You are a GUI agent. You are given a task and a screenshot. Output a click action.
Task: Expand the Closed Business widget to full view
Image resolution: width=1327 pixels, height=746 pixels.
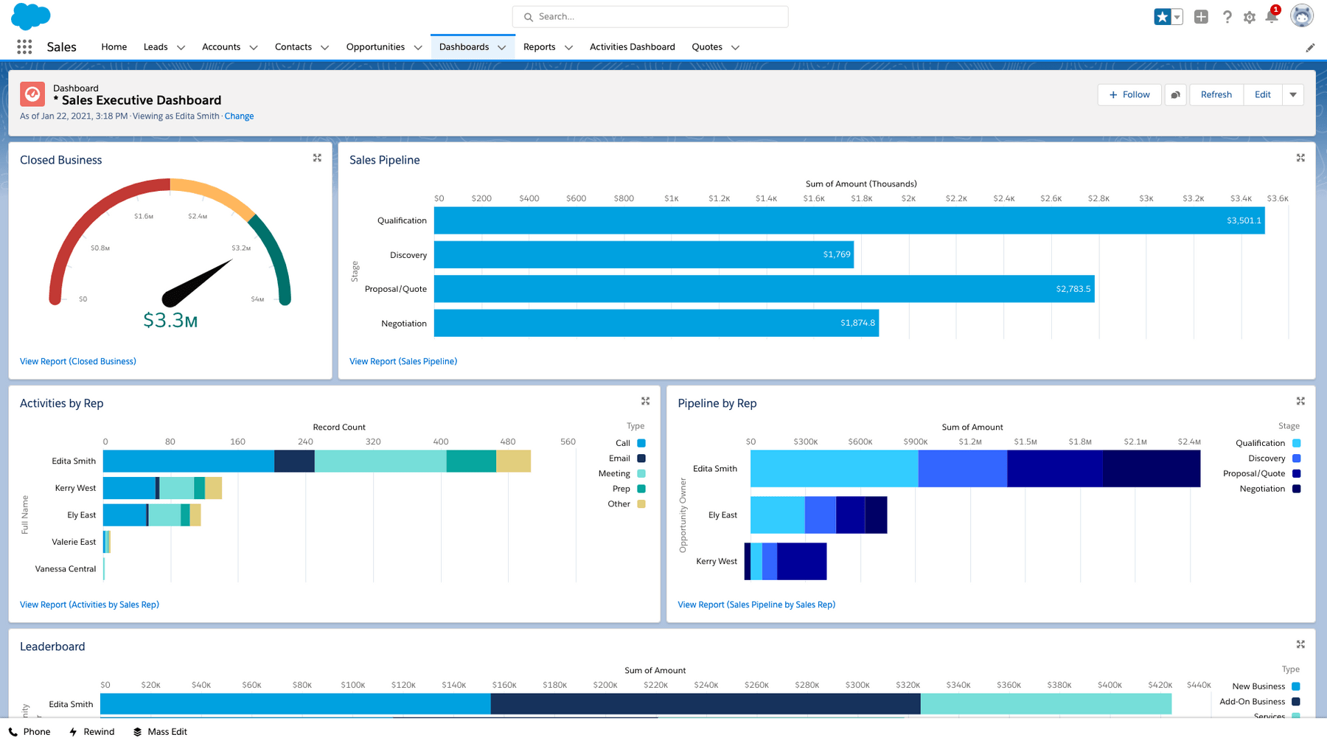coord(317,158)
